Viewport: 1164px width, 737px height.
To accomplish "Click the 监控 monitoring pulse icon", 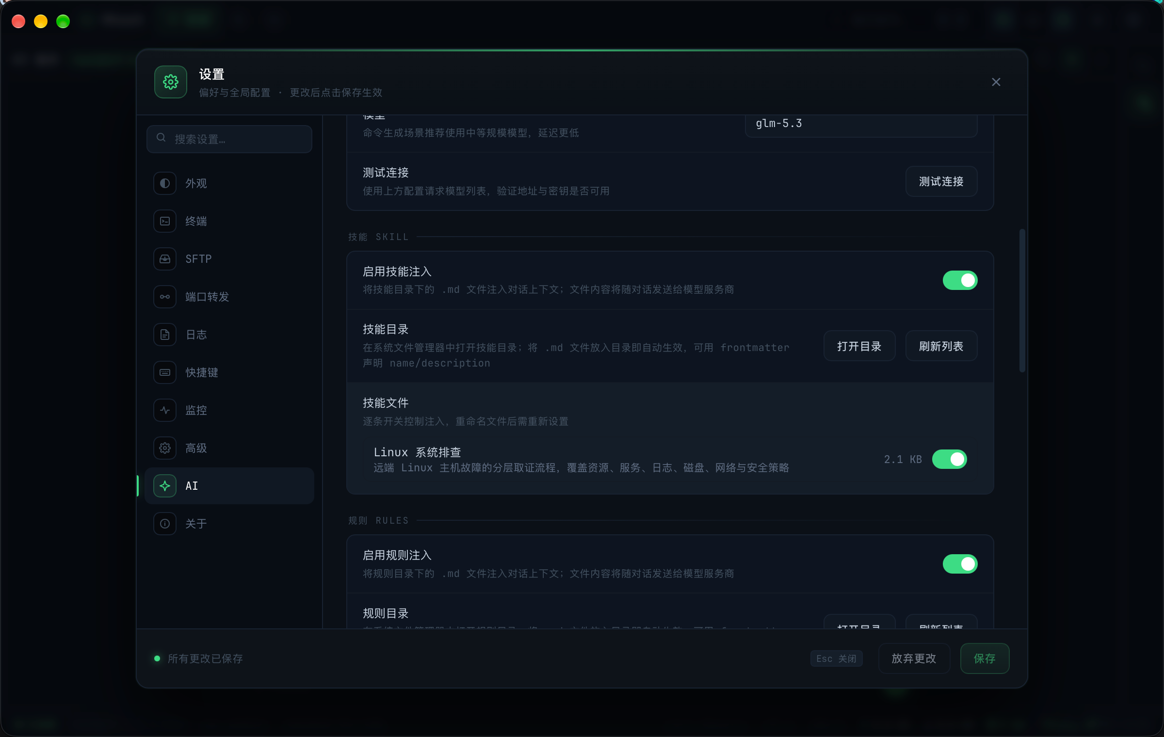I will coord(165,410).
